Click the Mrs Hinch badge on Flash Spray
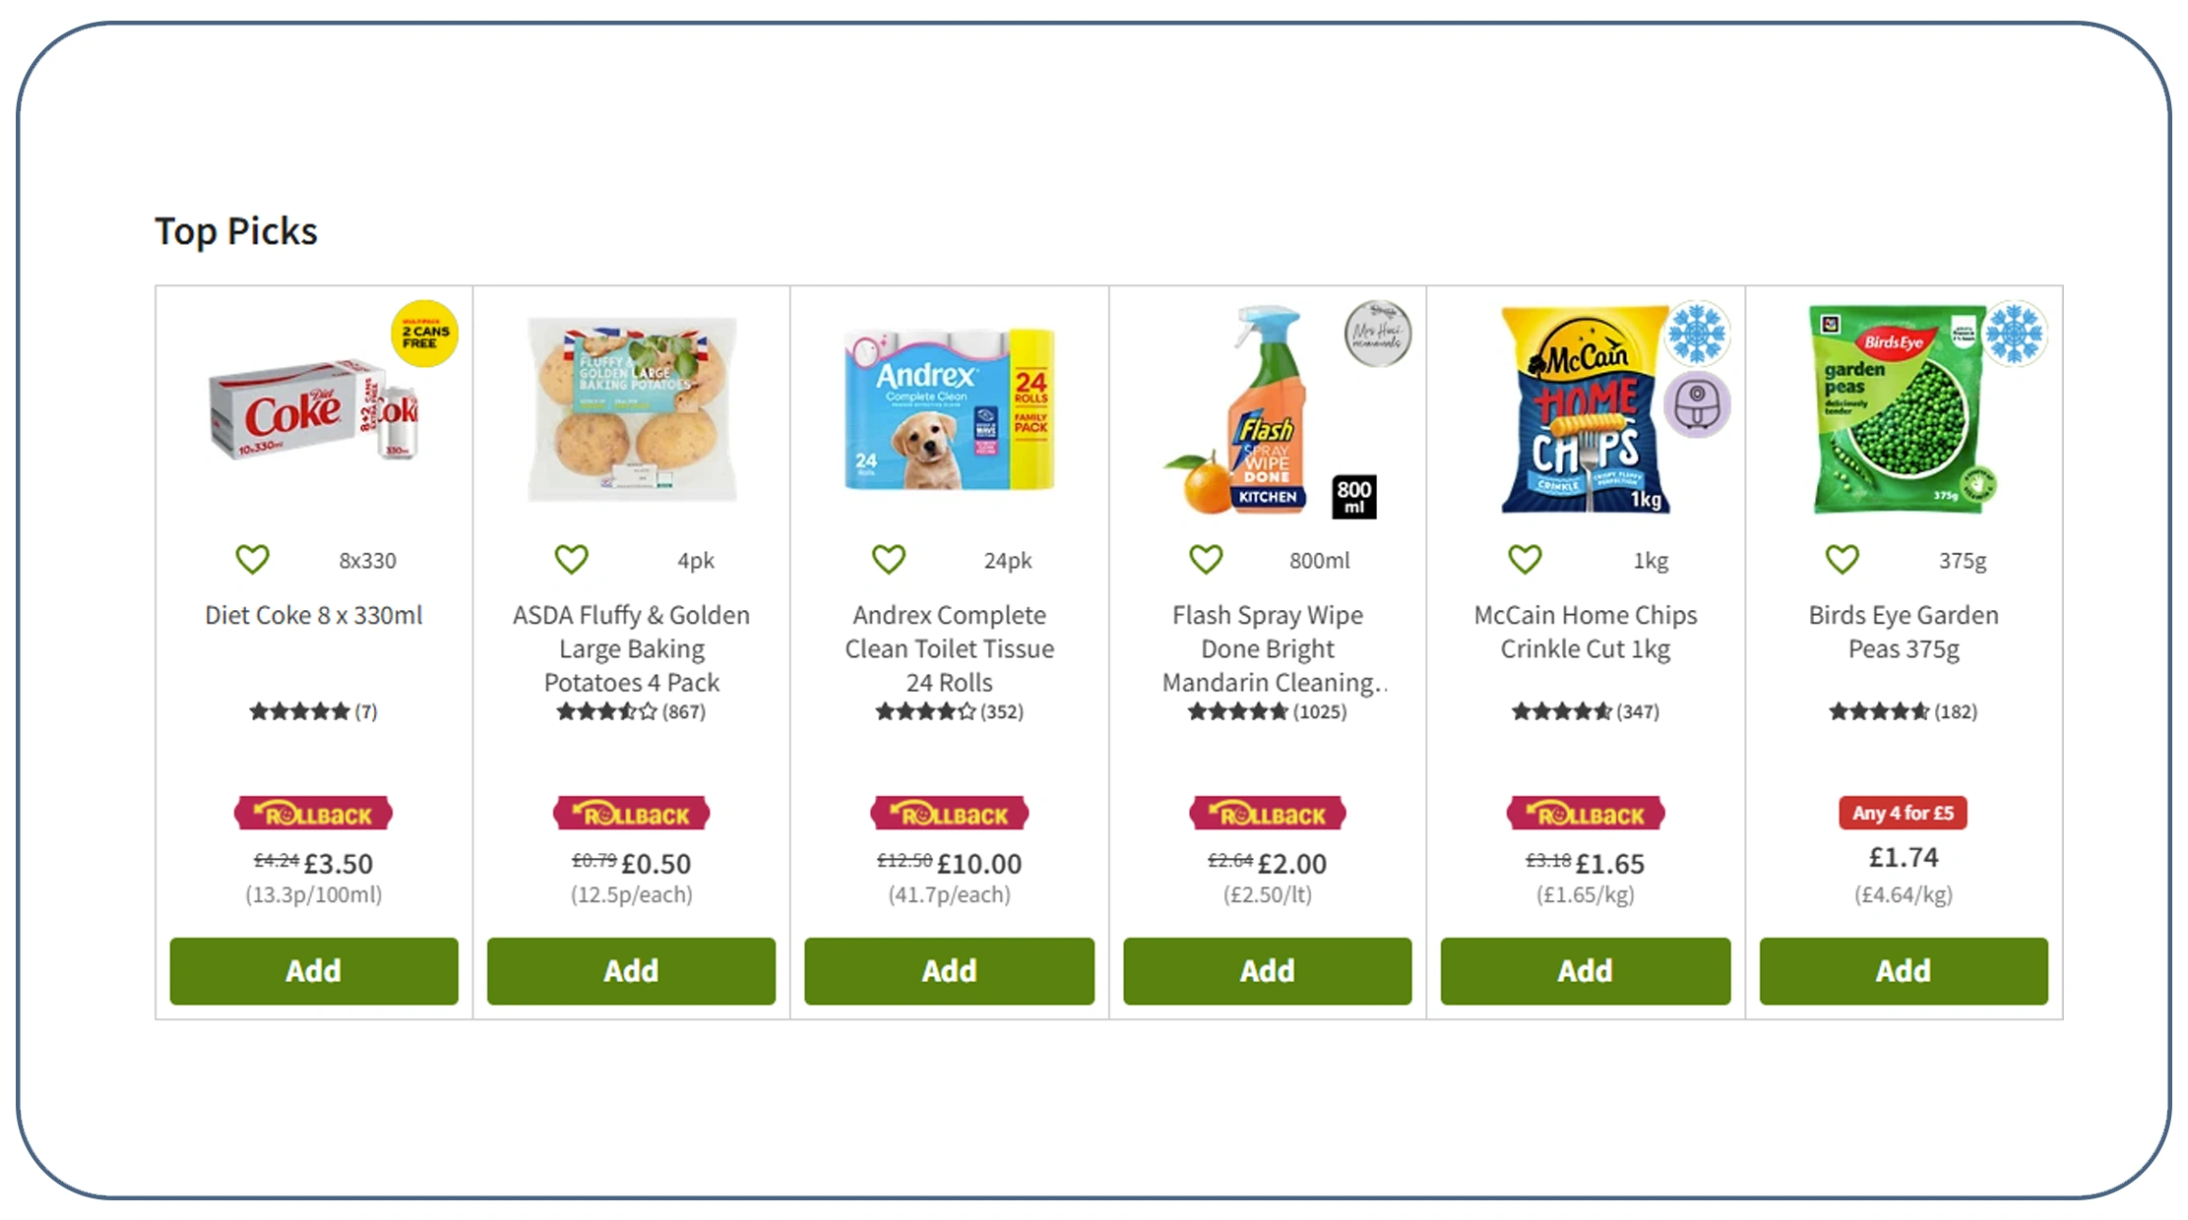The width and height of the screenshot is (2188, 1220). coord(1377,334)
